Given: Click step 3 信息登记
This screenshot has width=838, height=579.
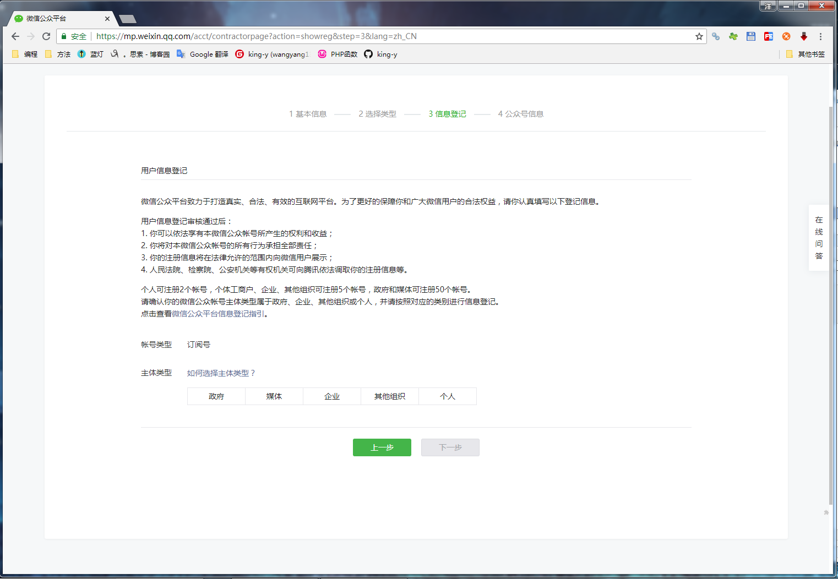Looking at the screenshot, I should 447,114.
